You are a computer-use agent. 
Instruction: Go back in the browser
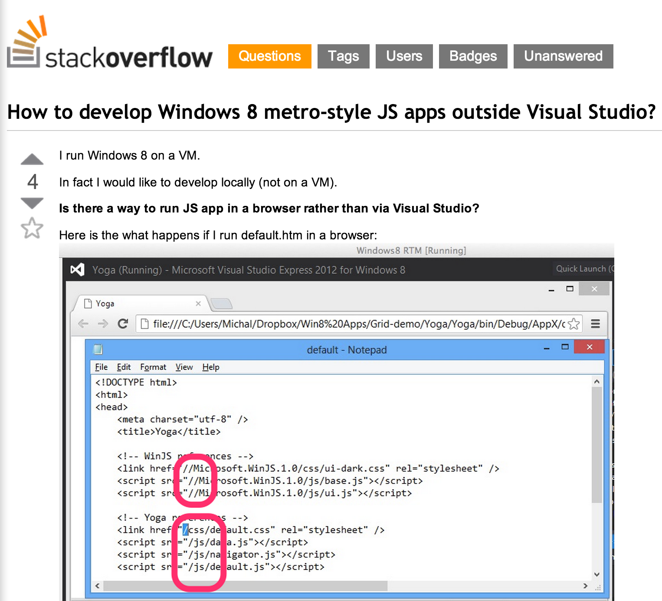click(83, 323)
